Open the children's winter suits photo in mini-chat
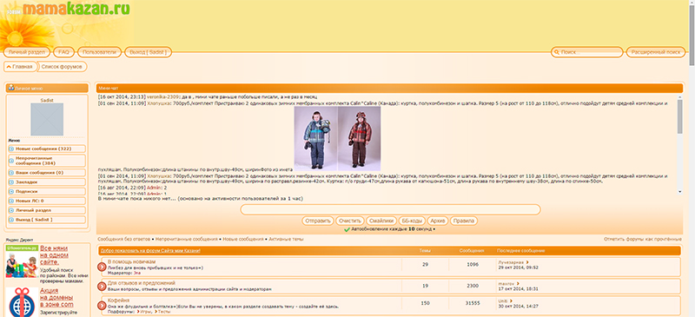695x317 pixels. 337,138
